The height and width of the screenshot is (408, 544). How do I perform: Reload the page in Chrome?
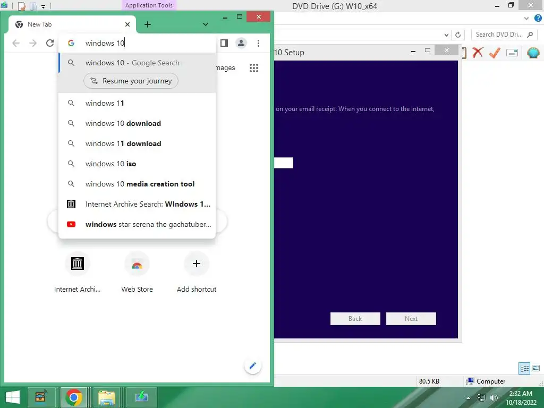50,43
